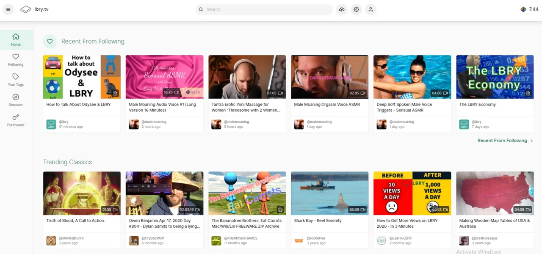542x254 pixels.
Task: Click 05:39 duration badge on Shark Bay
Action: [357, 210]
